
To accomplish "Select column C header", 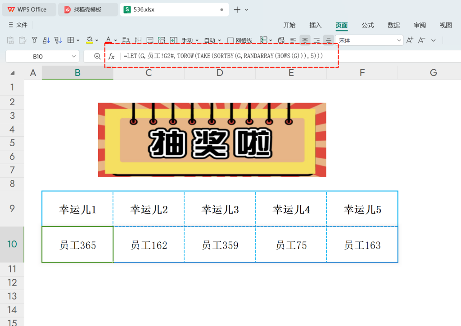I will click(149, 72).
